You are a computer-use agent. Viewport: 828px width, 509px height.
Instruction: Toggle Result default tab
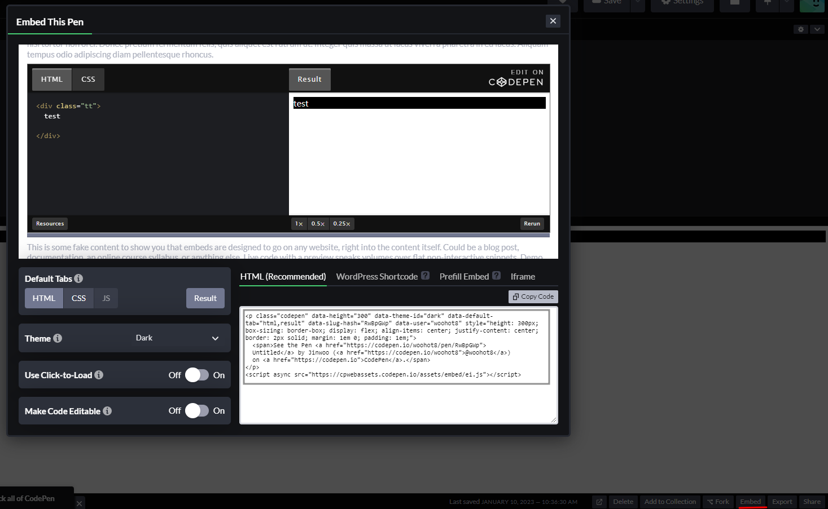tap(205, 298)
